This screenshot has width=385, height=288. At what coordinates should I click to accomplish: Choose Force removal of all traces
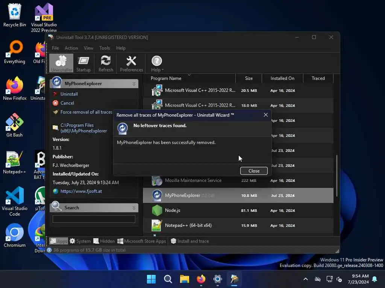click(86, 112)
